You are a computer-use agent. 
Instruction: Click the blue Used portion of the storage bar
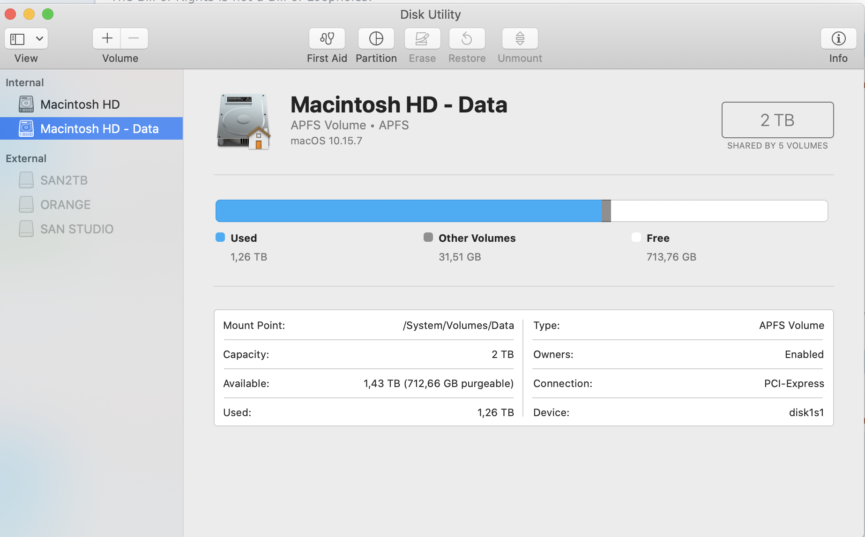pyautogui.click(x=409, y=211)
